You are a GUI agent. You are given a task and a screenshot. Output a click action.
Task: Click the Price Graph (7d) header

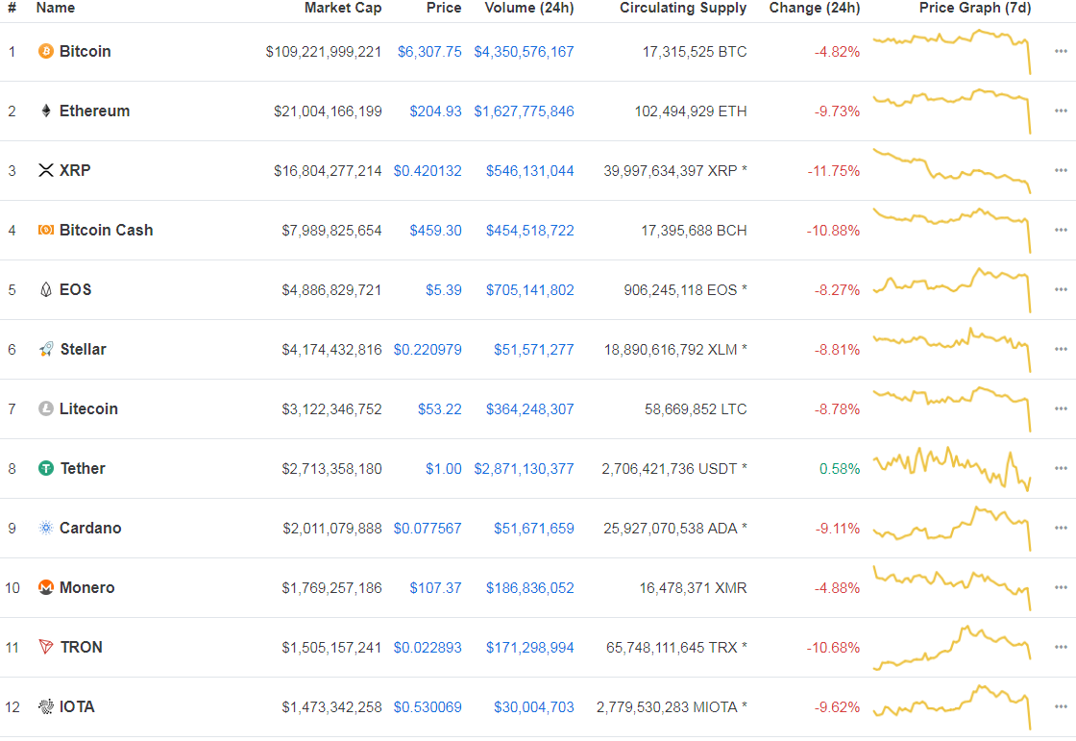pos(975,9)
